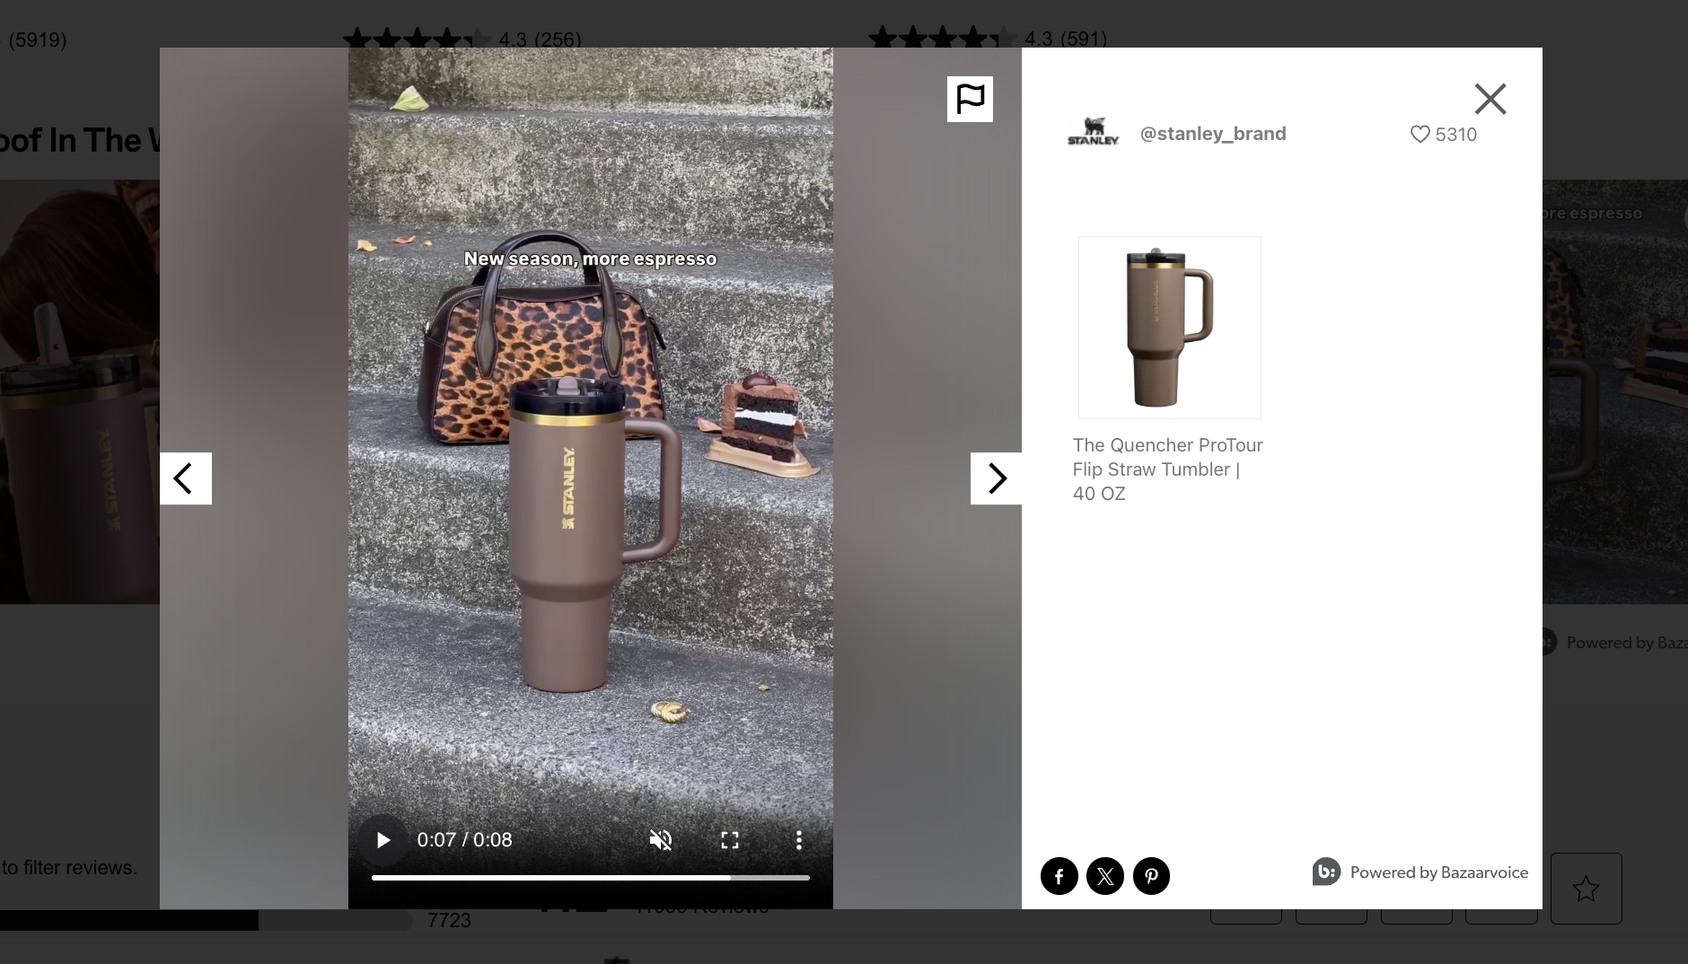Open The Quencher ProTour Flip Straw Tumbler link

coord(1167,469)
